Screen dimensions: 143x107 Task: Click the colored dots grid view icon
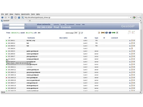pyautogui.click(x=133, y=32)
